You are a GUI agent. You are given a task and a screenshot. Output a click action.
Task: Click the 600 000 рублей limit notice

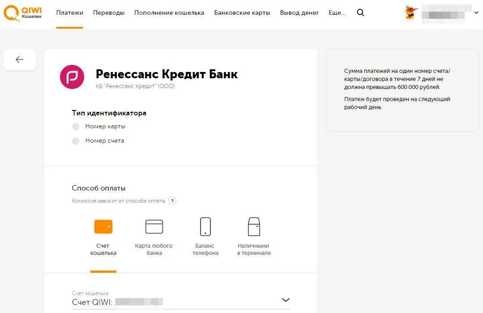coord(397,79)
